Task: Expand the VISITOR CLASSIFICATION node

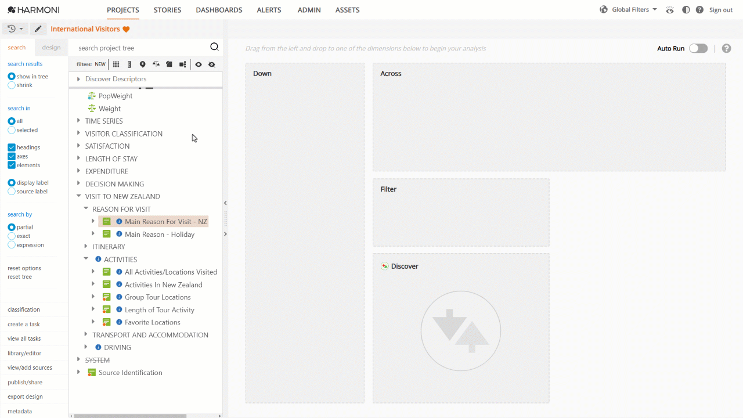Action: coord(78,134)
